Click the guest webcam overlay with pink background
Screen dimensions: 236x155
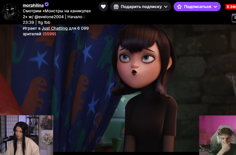pyautogui.click(x=218, y=135)
